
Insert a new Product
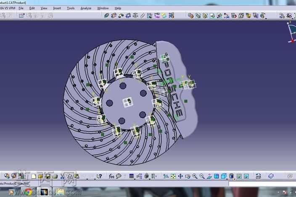pyautogui.click(x=198, y=16)
